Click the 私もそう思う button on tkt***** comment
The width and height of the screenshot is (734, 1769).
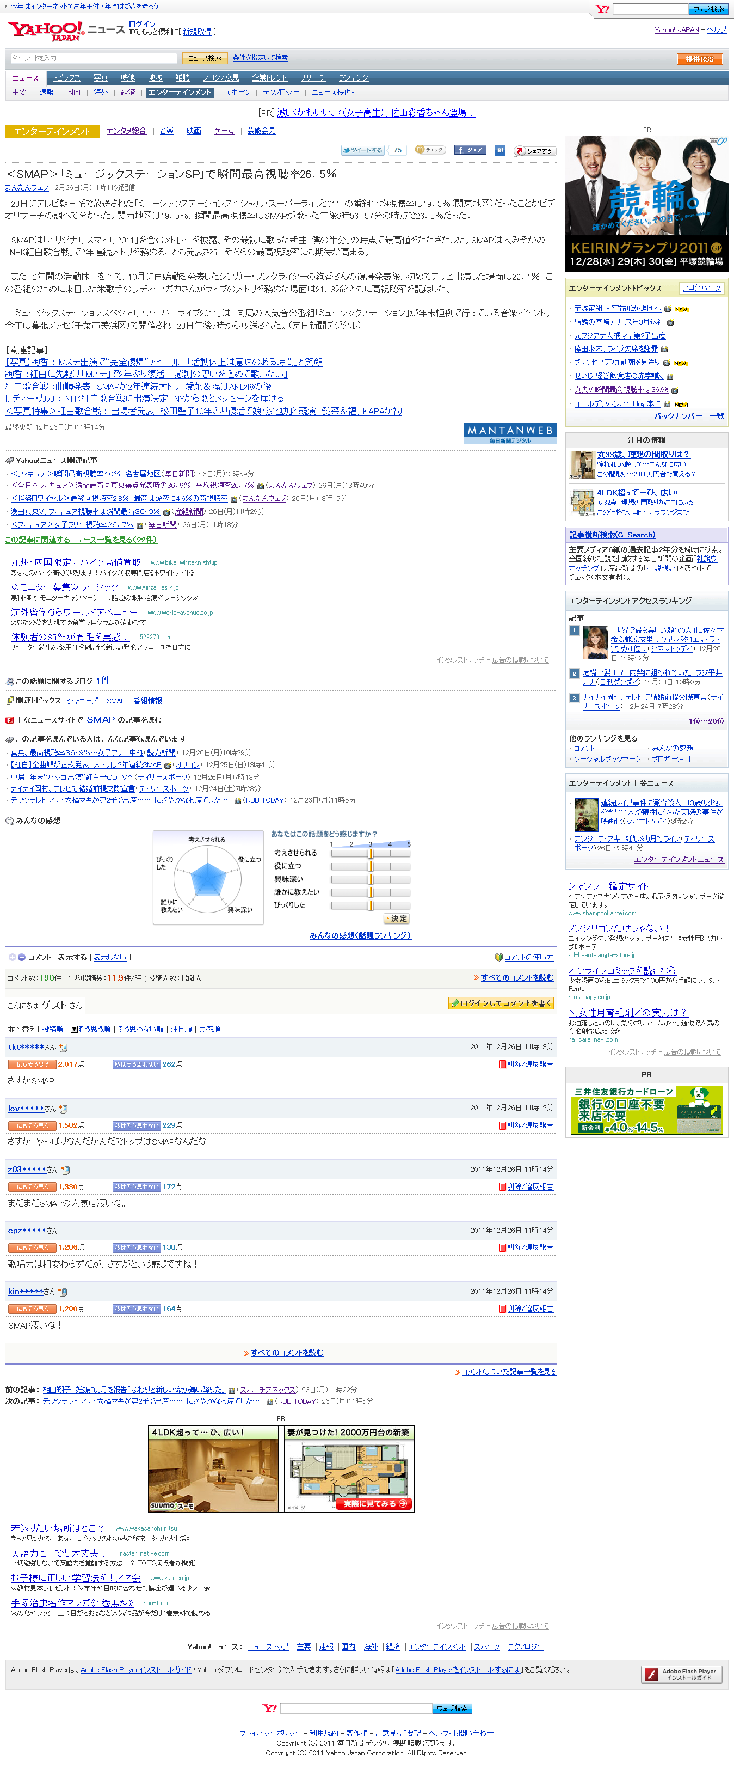[32, 1064]
